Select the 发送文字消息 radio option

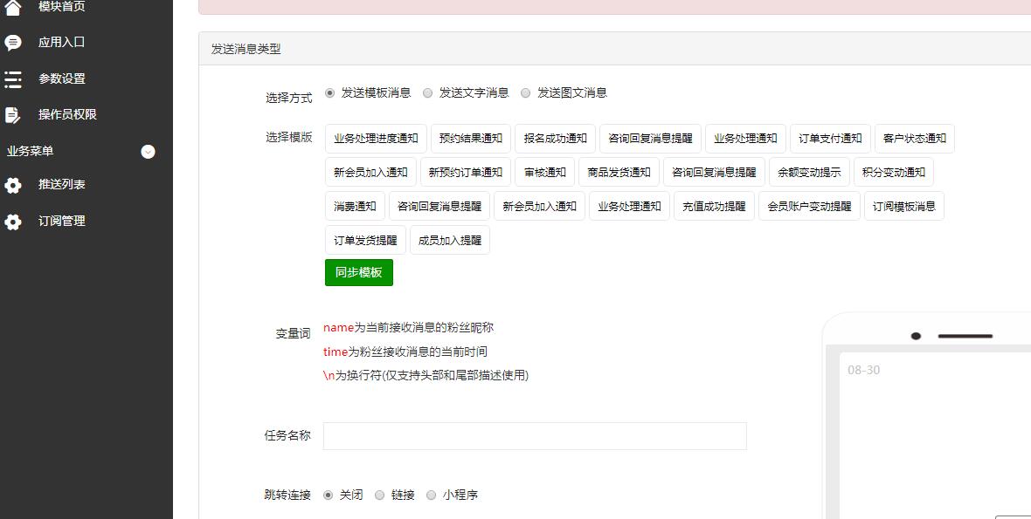(428, 93)
